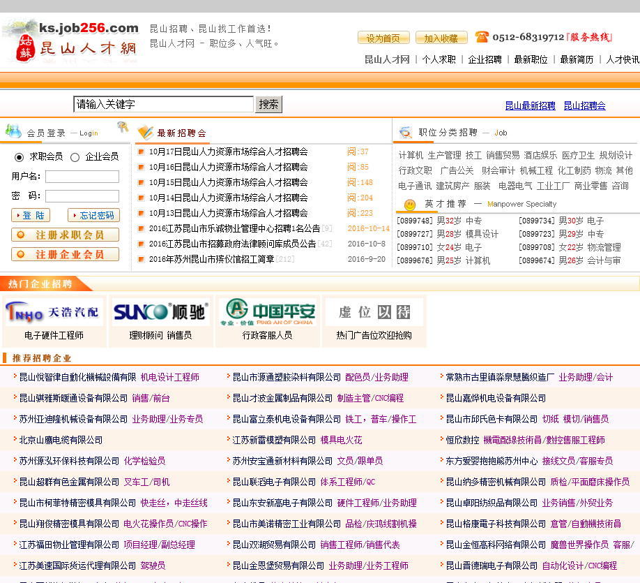Click the job category magnifier icon

click(405, 132)
